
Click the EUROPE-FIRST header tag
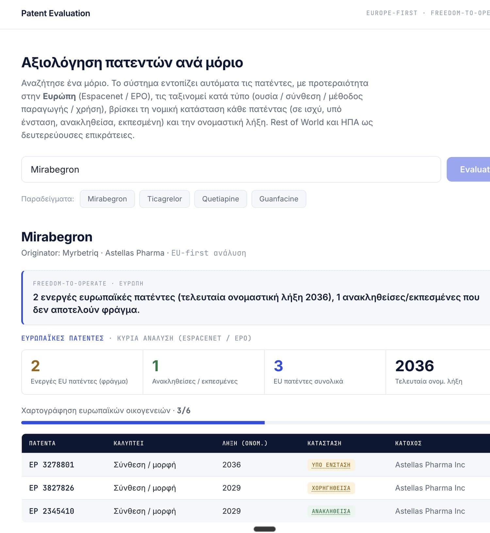(x=392, y=13)
